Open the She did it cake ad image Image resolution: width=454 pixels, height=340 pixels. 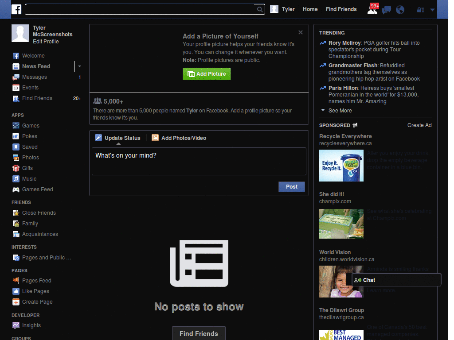pos(341,224)
